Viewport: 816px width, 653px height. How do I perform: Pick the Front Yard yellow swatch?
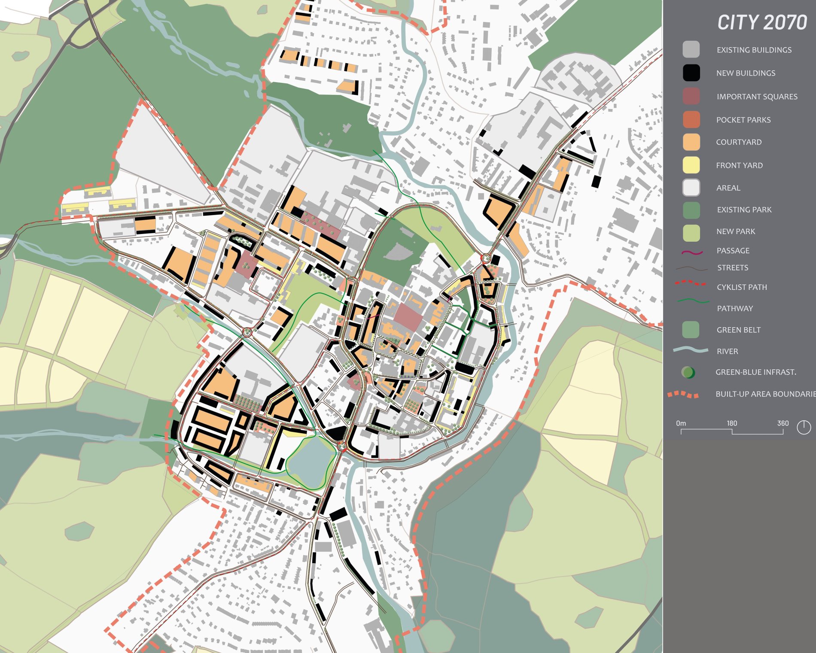click(691, 165)
